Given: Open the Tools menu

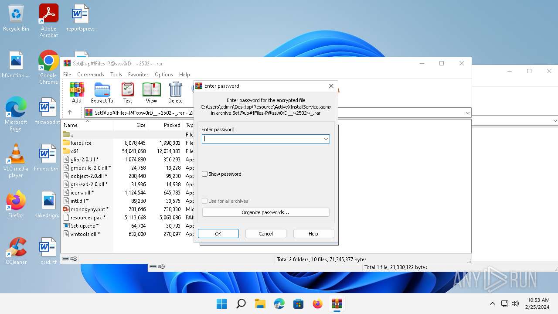Looking at the screenshot, I should (116, 75).
